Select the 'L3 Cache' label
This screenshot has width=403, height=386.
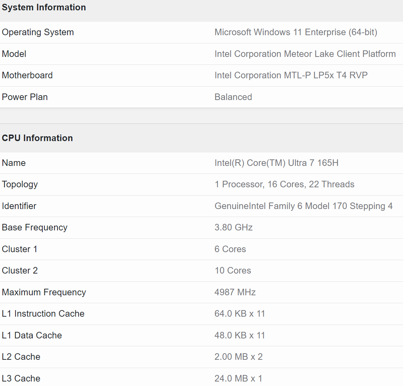21,378
